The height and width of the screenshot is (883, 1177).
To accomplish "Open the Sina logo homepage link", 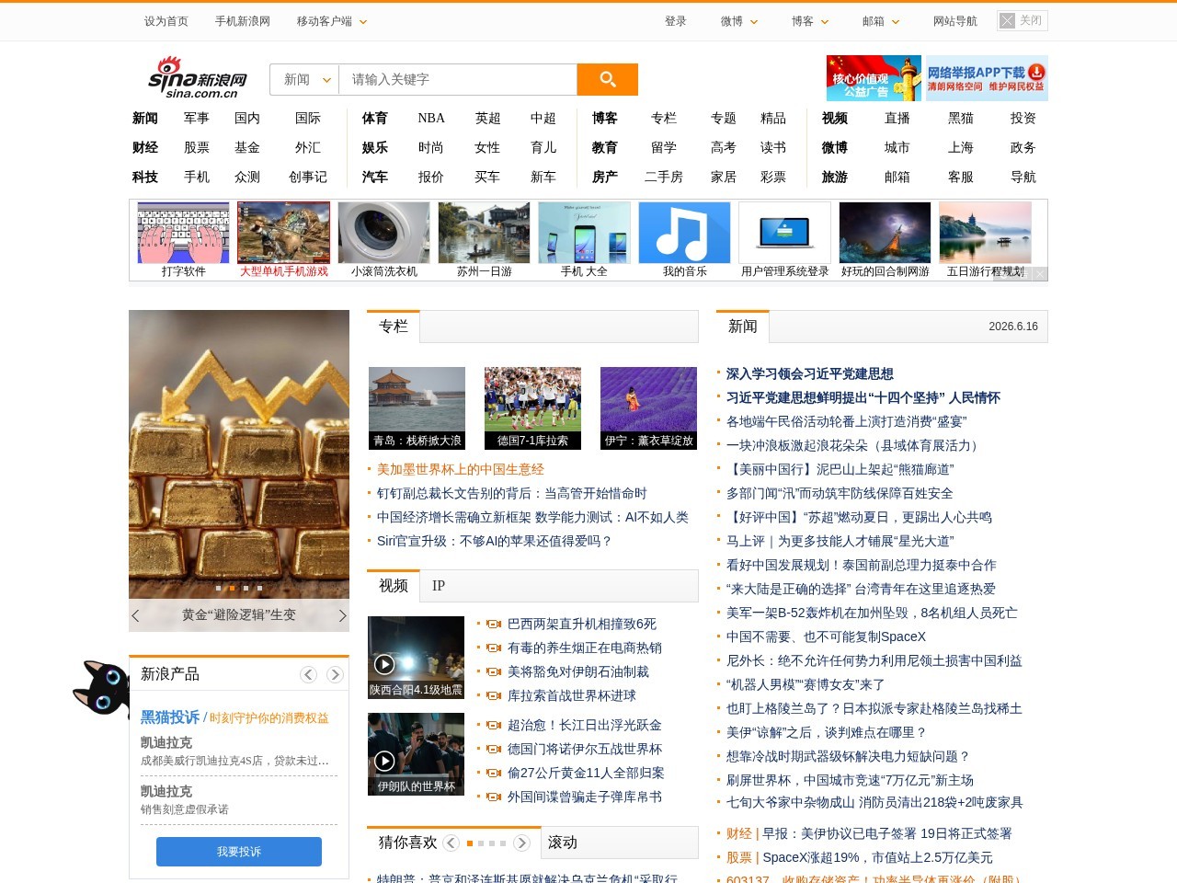I will coord(198,78).
